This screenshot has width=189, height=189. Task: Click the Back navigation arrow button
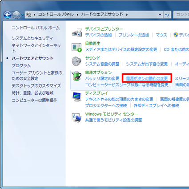8,15
